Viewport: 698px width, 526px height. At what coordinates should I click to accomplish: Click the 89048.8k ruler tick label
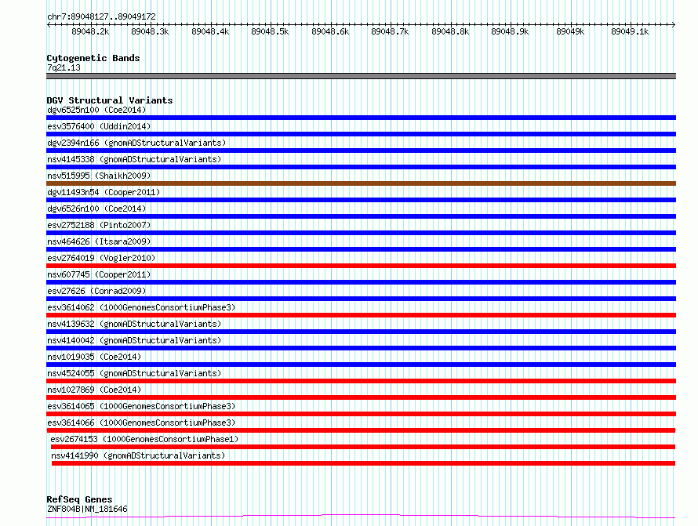(450, 31)
